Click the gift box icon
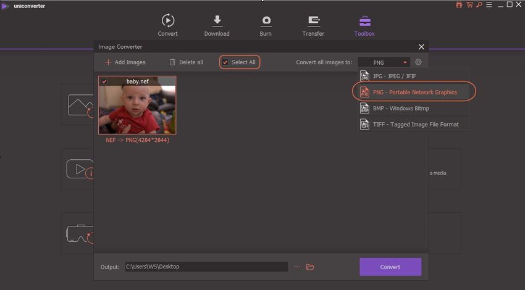The height and width of the screenshot is (290, 525). click(459, 5)
